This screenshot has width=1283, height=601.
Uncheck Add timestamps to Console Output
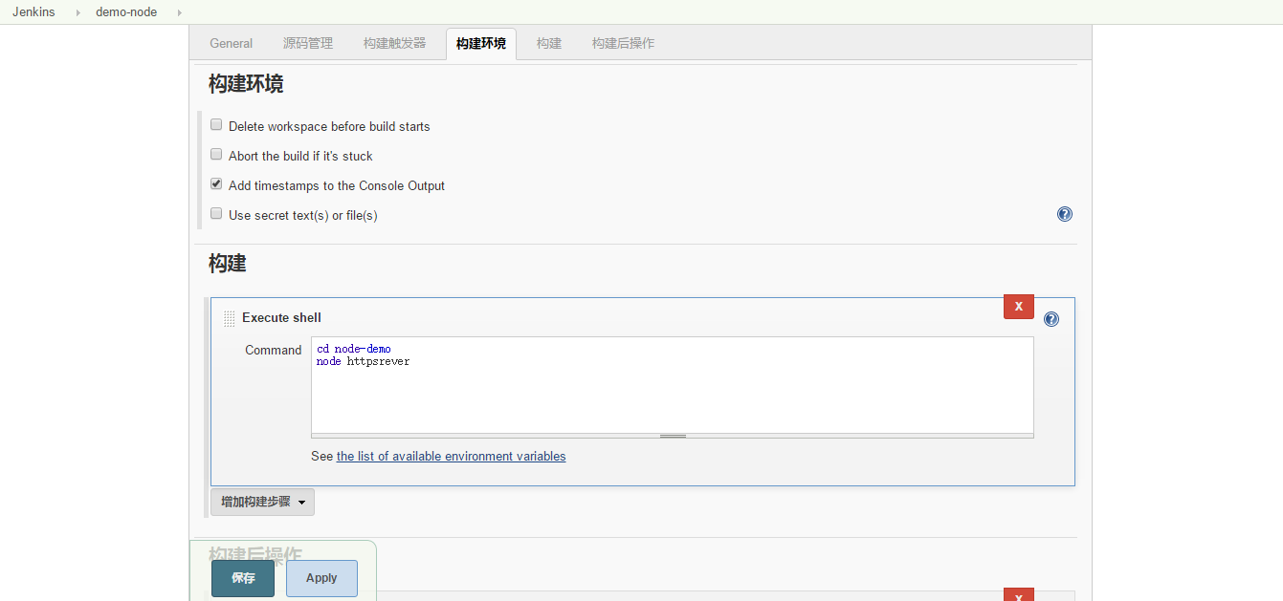pos(216,184)
